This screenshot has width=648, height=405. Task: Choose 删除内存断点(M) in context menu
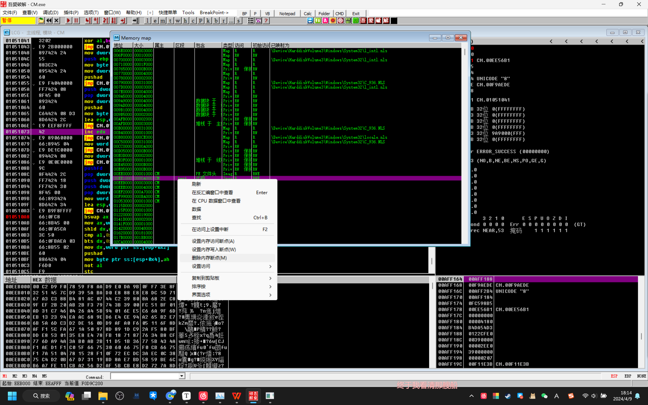(x=227, y=258)
